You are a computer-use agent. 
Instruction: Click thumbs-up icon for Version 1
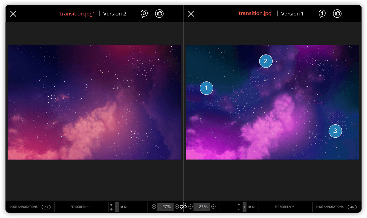[337, 13]
